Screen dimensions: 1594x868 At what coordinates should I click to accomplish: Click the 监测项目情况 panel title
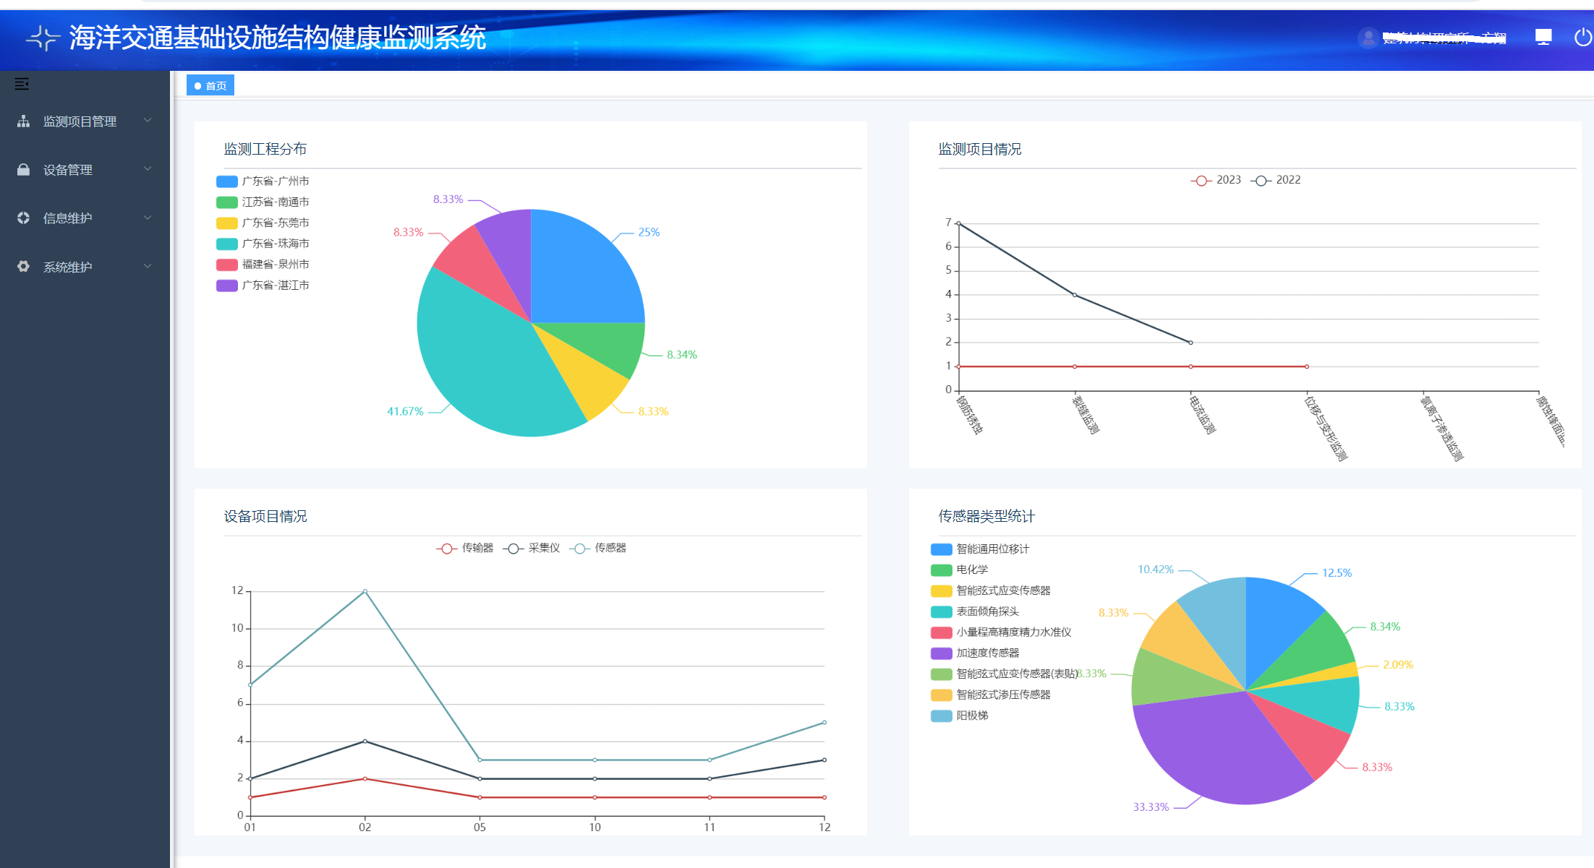[x=979, y=150]
